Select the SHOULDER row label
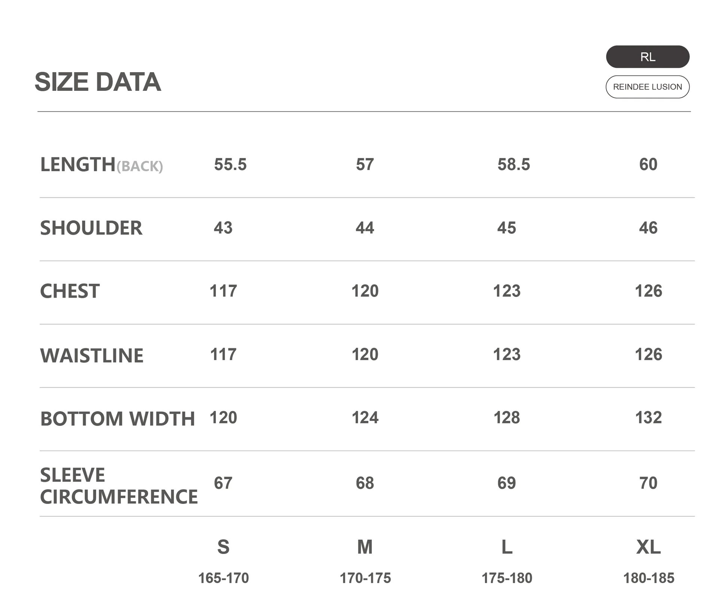Screen dimensions: 728x613 point(91,228)
